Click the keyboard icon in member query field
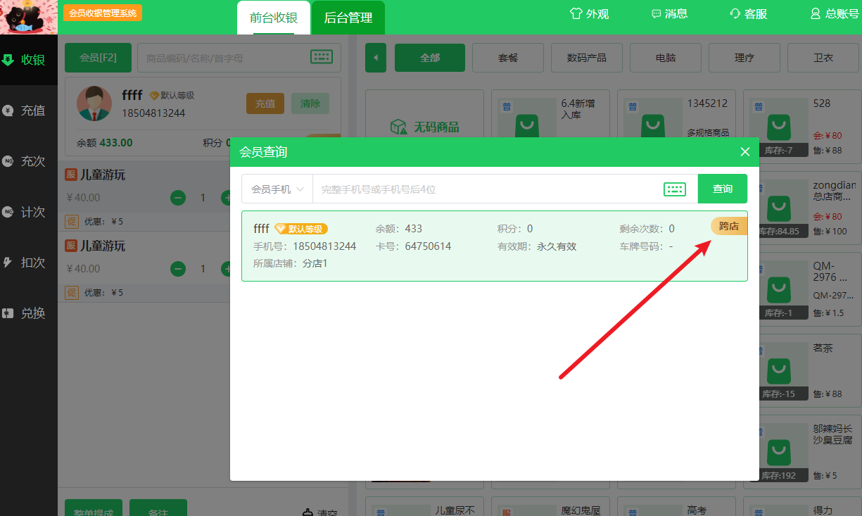This screenshot has height=516, width=862. coord(674,189)
